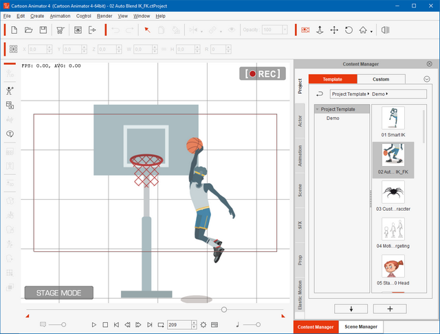Expand the Content Manager options chevron
The width and height of the screenshot is (440, 334).
click(426, 79)
